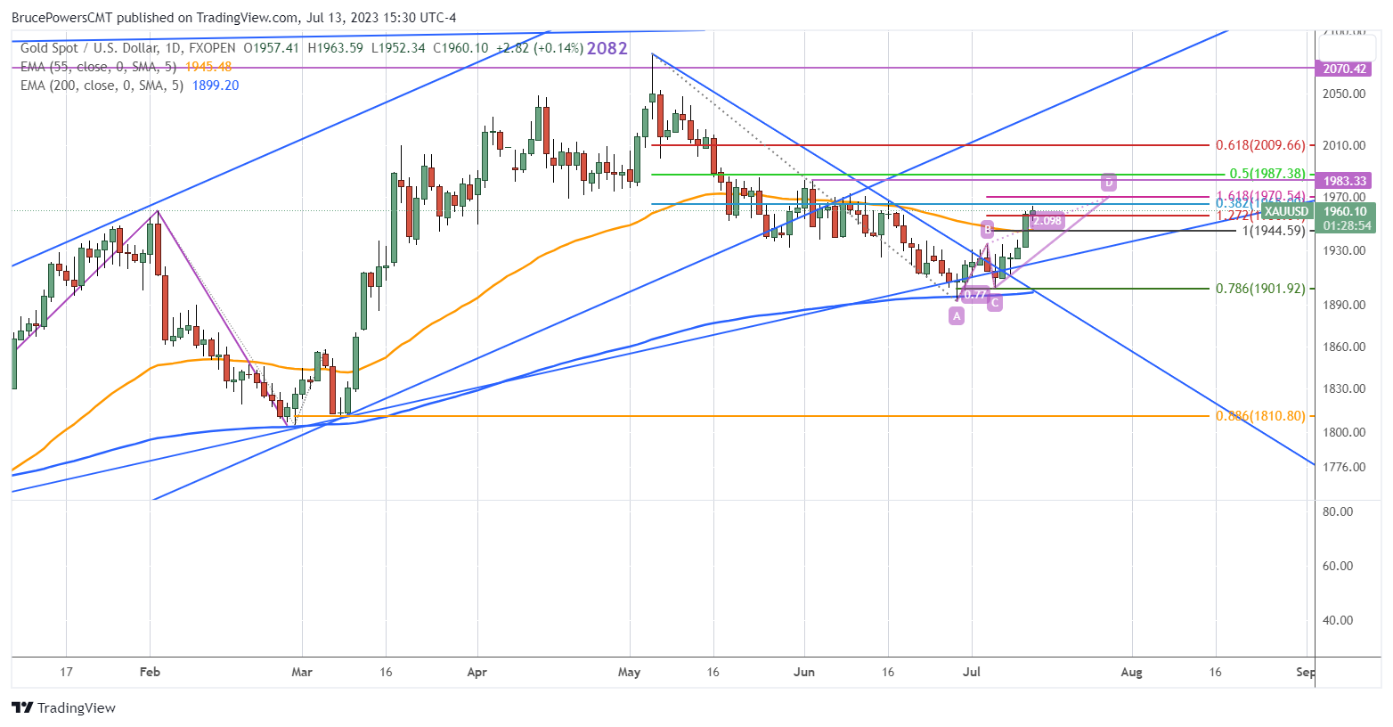
Task: Click the 1800.00 price axis tick
Action: (1344, 432)
